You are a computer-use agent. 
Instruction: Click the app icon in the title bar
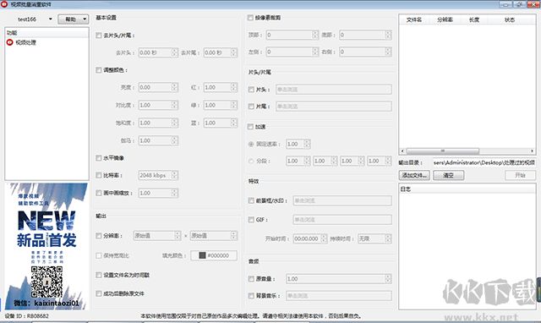(4, 3)
